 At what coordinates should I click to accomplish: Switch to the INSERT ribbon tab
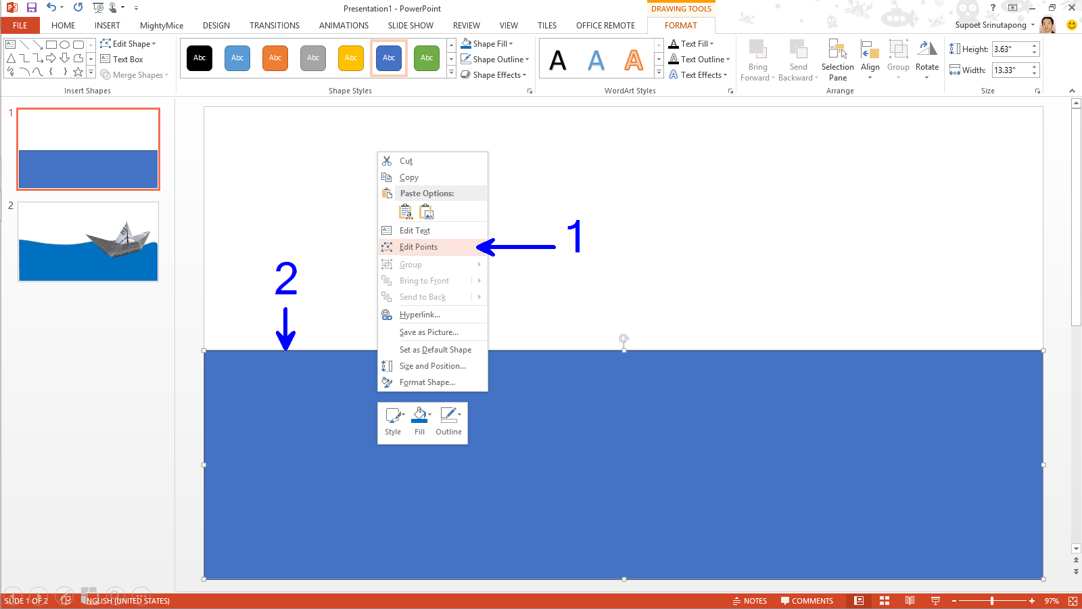click(x=108, y=25)
